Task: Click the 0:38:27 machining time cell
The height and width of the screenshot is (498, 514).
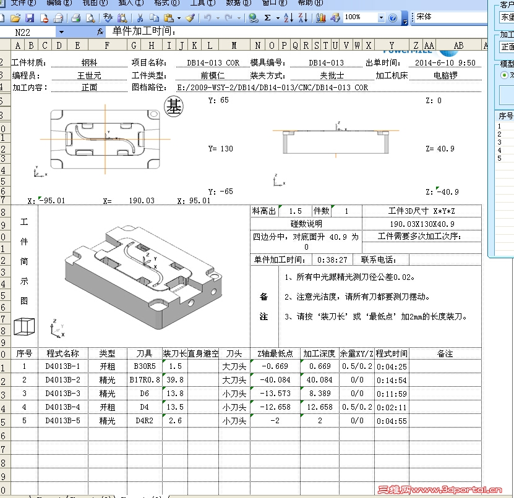Action: point(332,260)
